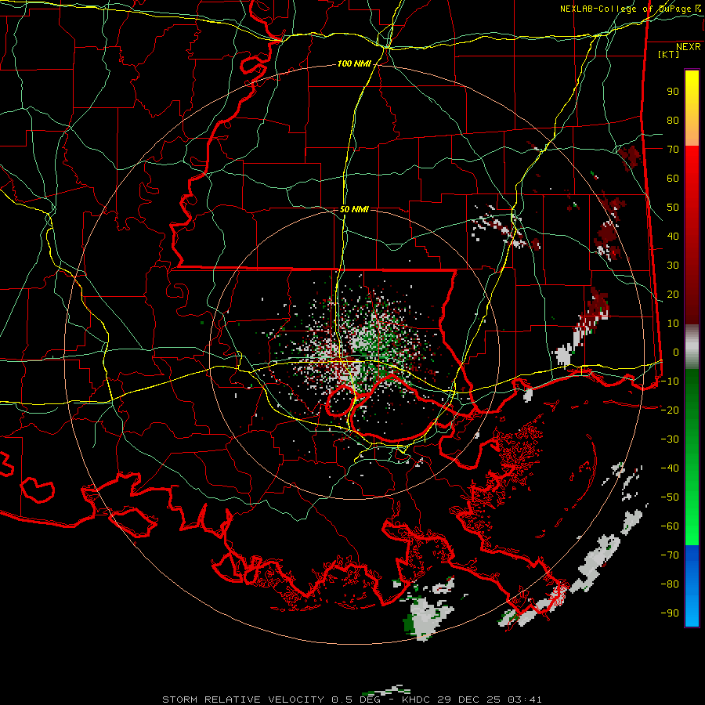This screenshot has width=705, height=705.
Task: Click the "KHDC" station ID in the footer
Action: (416, 700)
